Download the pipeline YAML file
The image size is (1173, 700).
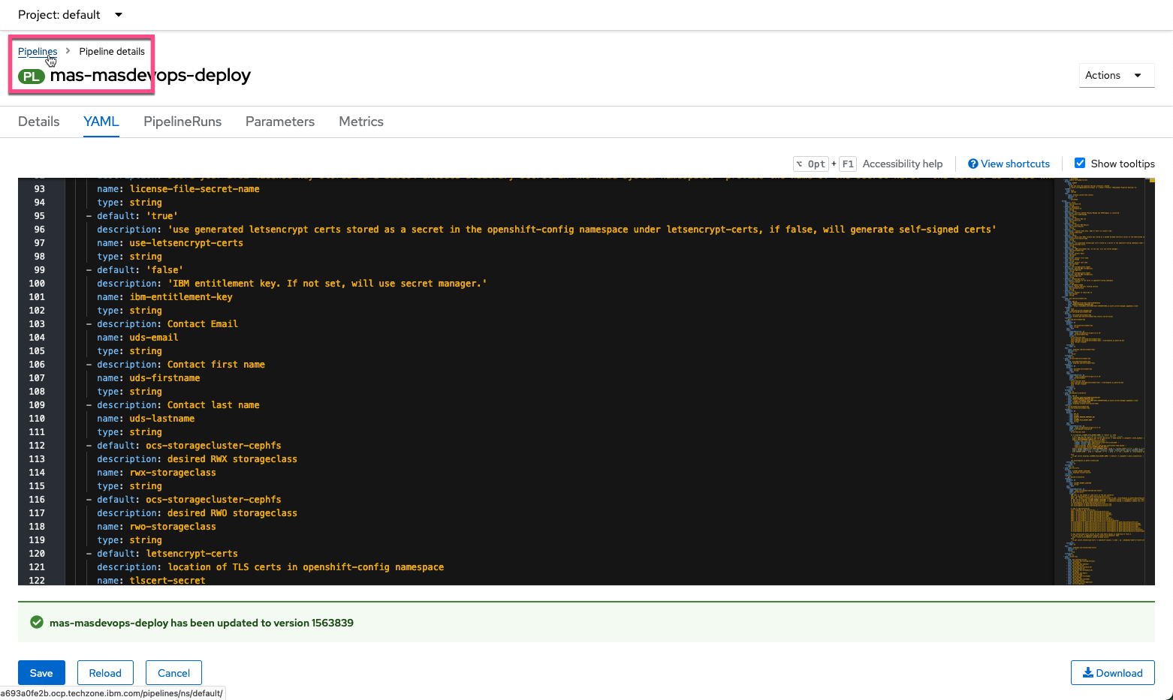(1112, 673)
